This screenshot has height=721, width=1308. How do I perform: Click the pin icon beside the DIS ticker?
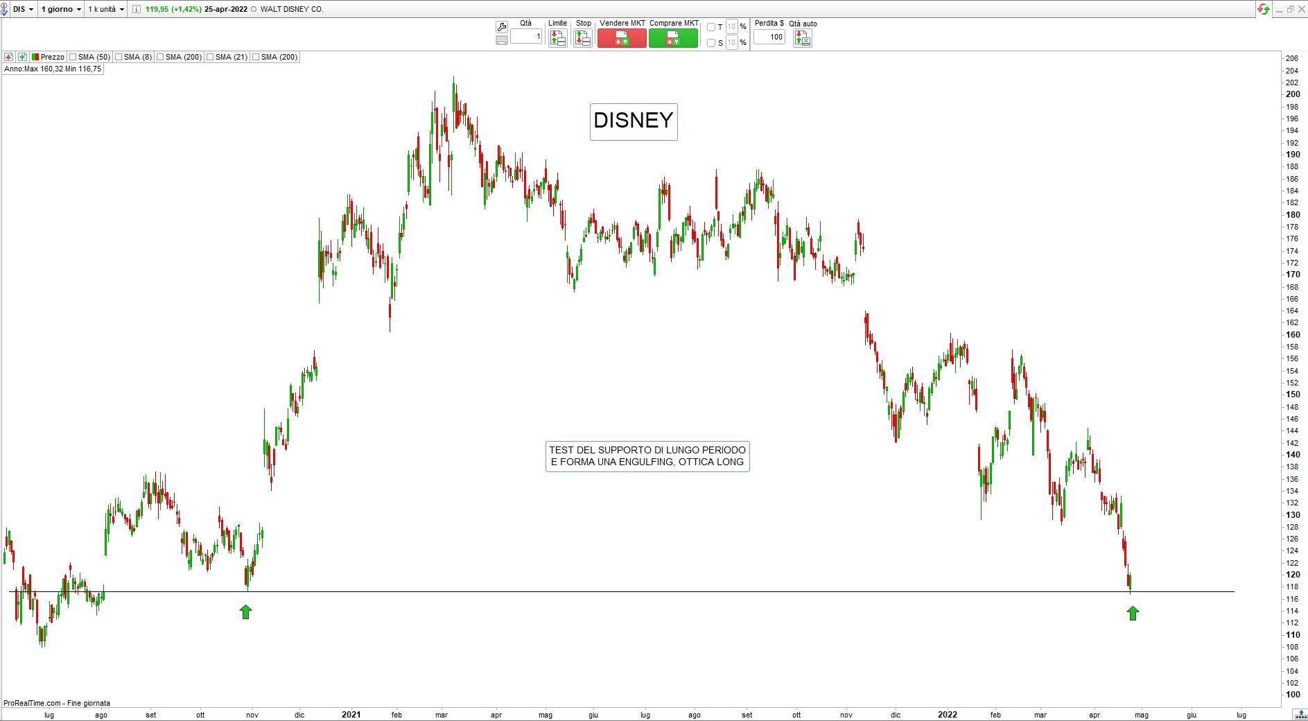point(5,10)
